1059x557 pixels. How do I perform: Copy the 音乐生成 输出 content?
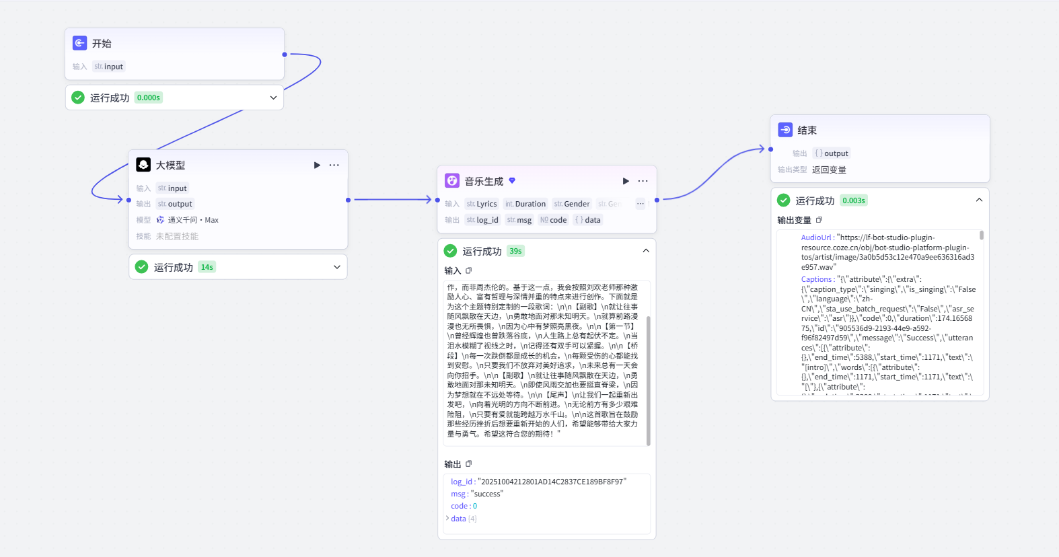click(x=469, y=463)
